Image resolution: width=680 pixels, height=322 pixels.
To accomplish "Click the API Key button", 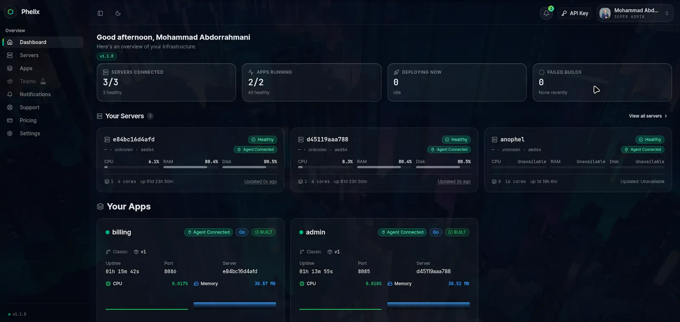I will point(575,13).
